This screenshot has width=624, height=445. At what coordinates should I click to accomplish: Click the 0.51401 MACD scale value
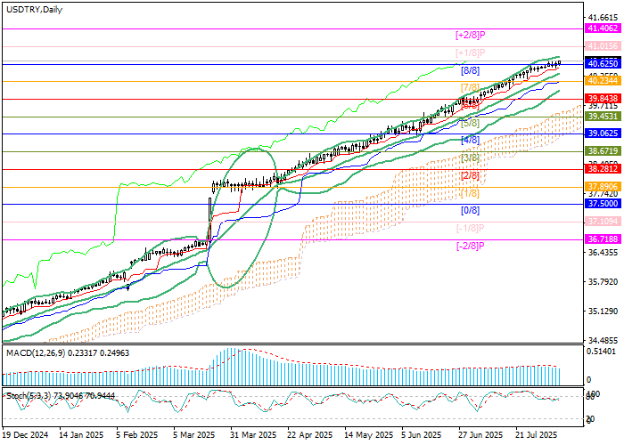coord(602,352)
